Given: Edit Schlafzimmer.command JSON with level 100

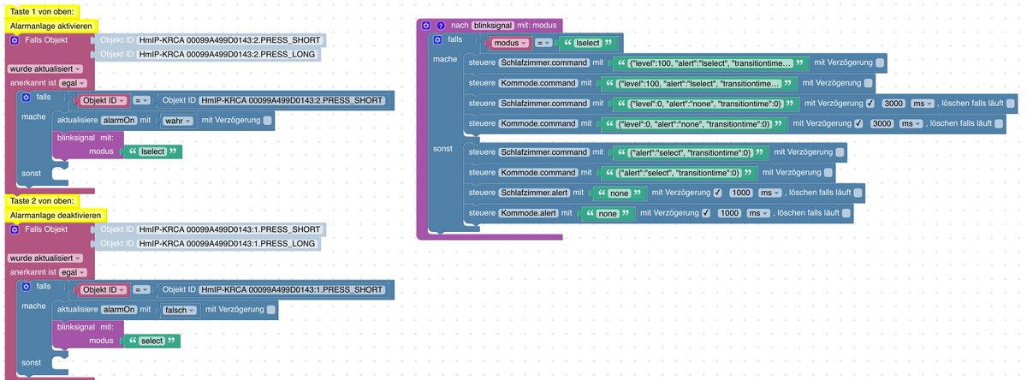Looking at the screenshot, I should pos(711,62).
